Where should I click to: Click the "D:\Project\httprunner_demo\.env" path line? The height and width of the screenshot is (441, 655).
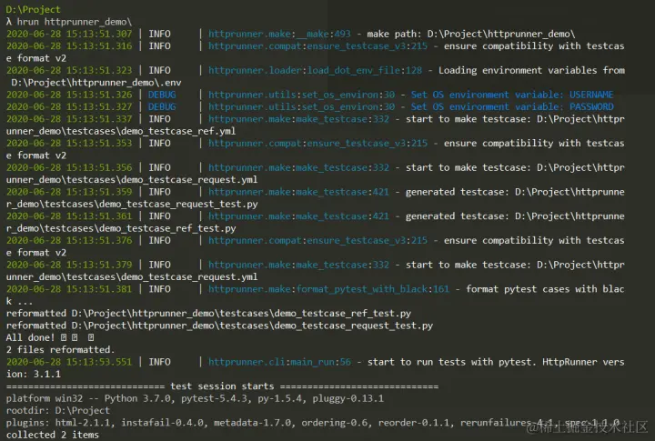click(96, 82)
